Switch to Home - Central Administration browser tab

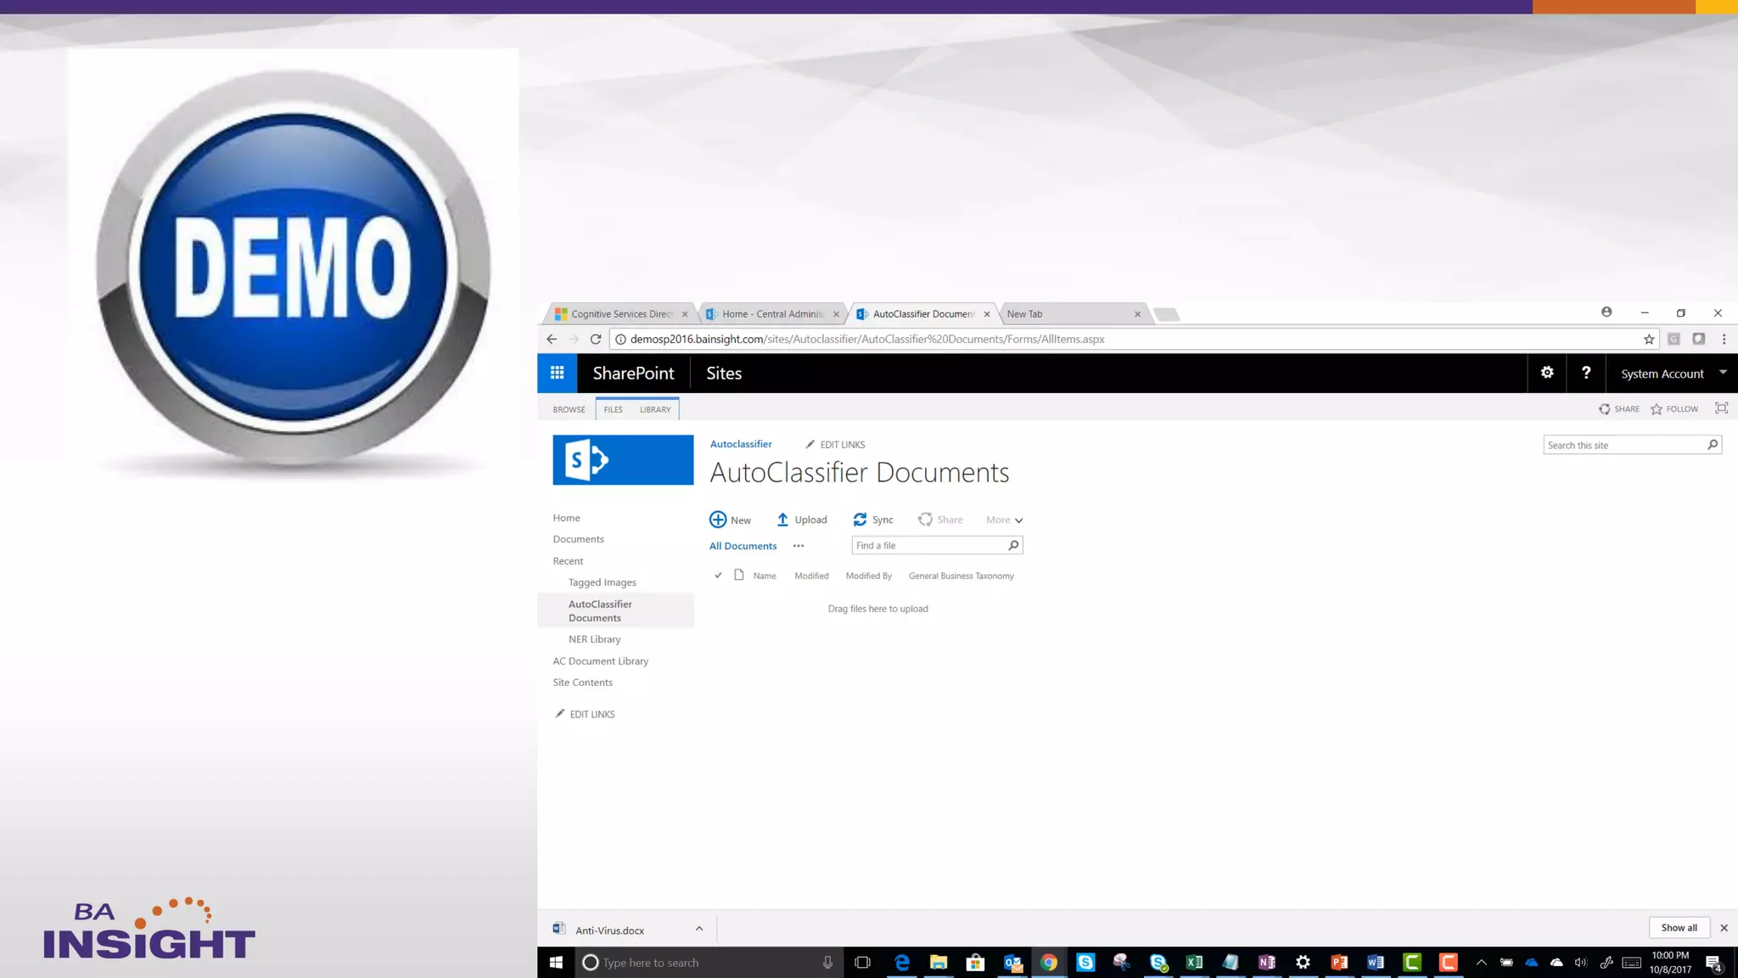point(771,314)
